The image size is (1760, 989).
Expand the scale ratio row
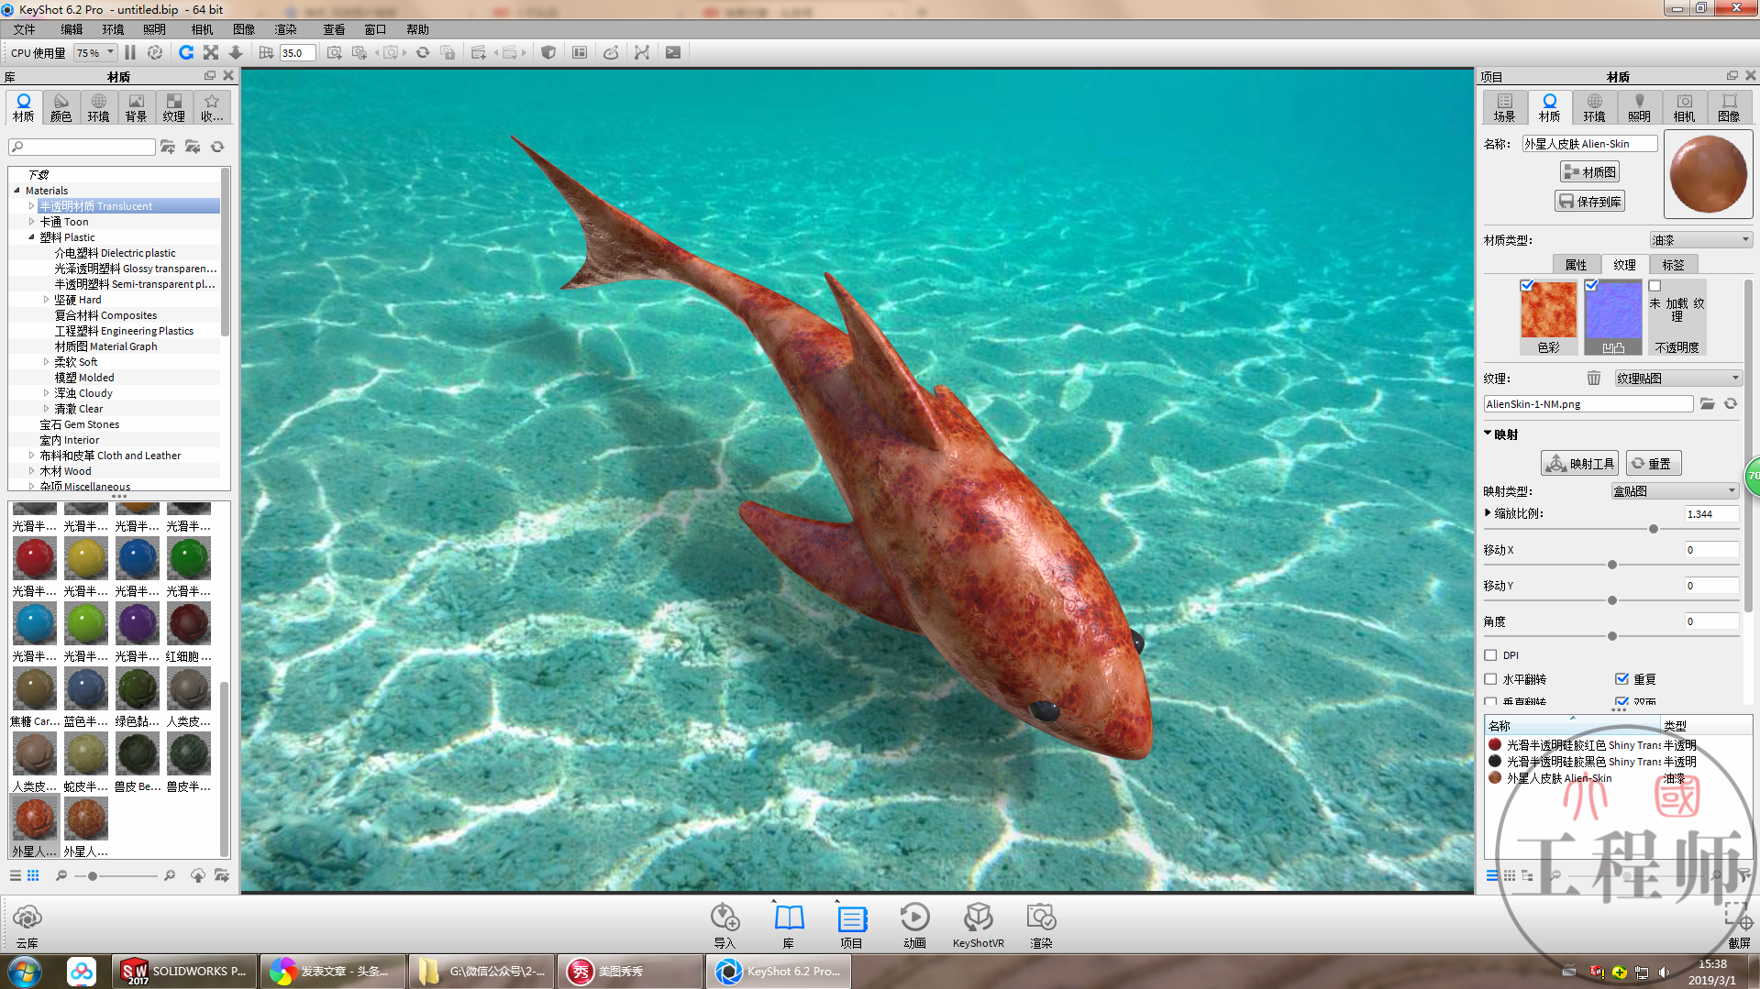pos(1488,513)
